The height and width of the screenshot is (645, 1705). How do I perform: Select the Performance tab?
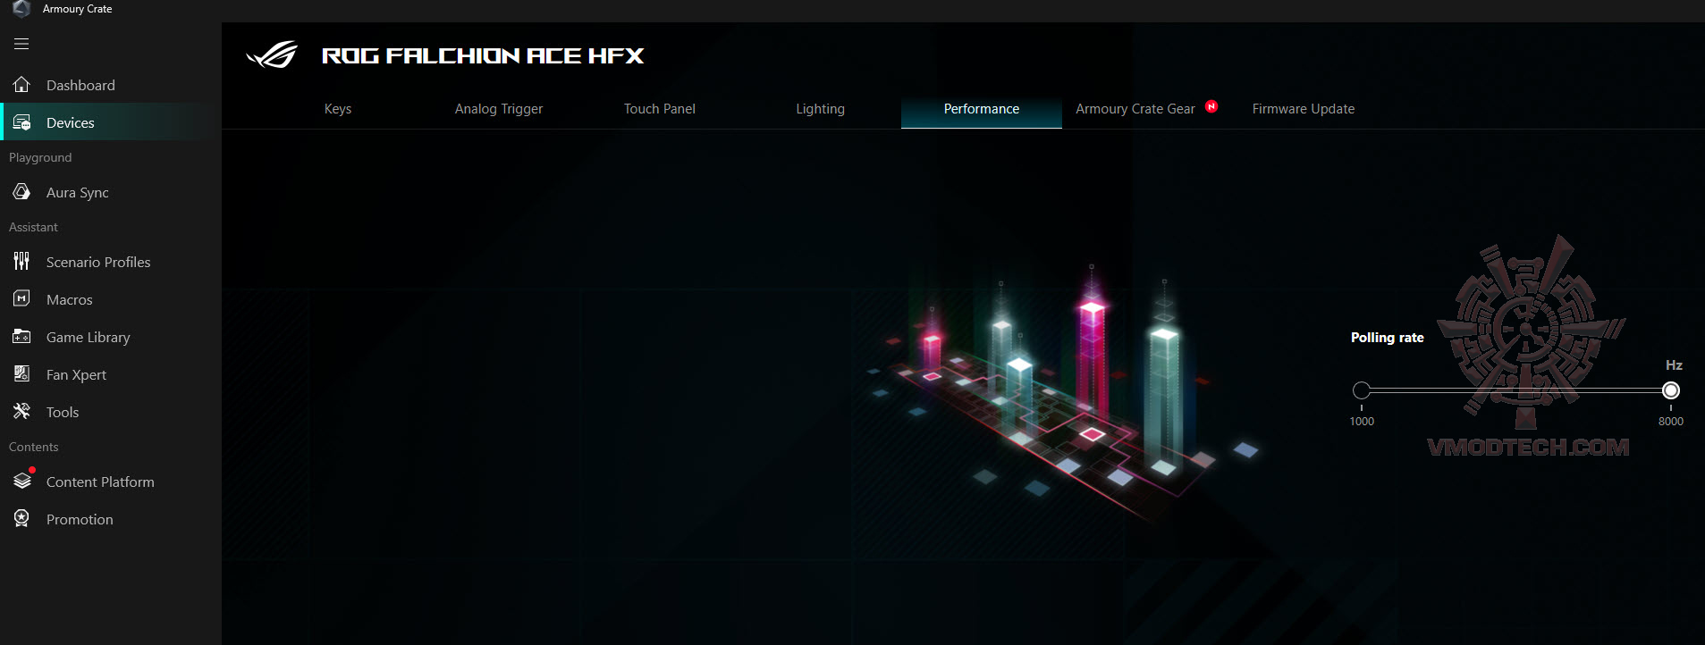tap(982, 109)
